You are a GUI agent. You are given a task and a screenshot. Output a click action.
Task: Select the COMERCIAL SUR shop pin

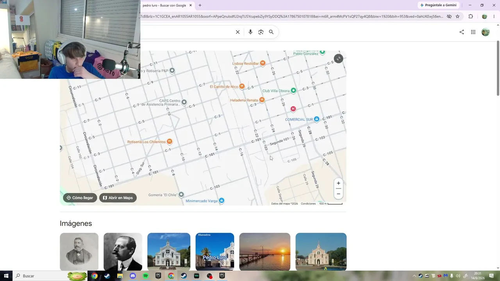pos(316,119)
